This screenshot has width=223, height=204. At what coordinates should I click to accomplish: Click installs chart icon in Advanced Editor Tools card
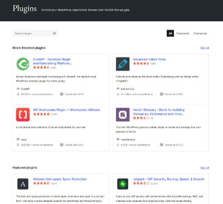pyautogui.click(x=118, y=94)
